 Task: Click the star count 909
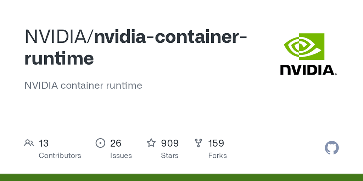click(x=170, y=143)
